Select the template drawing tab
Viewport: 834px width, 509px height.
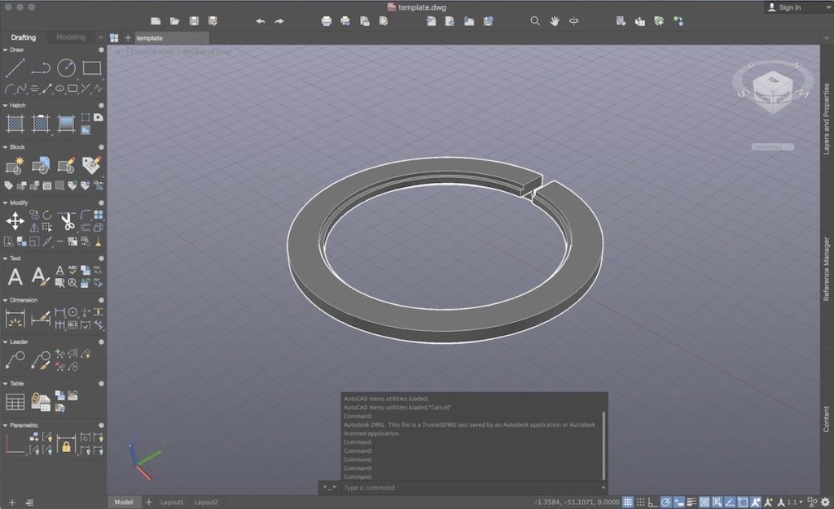click(171, 37)
